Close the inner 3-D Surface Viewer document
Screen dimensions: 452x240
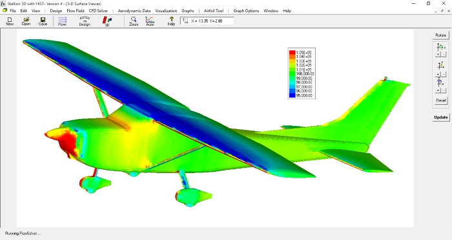pos(449,11)
